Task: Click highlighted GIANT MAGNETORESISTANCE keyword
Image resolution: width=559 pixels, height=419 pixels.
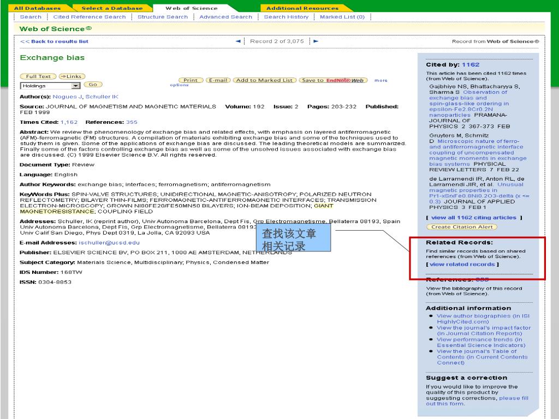Action: (x=176, y=208)
